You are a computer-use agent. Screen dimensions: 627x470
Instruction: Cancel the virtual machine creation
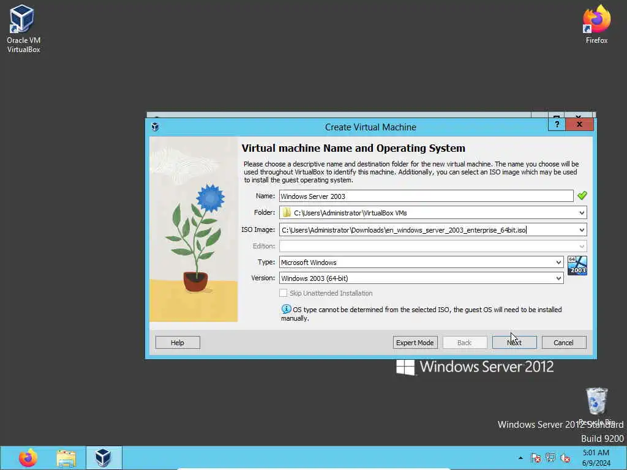click(x=564, y=343)
